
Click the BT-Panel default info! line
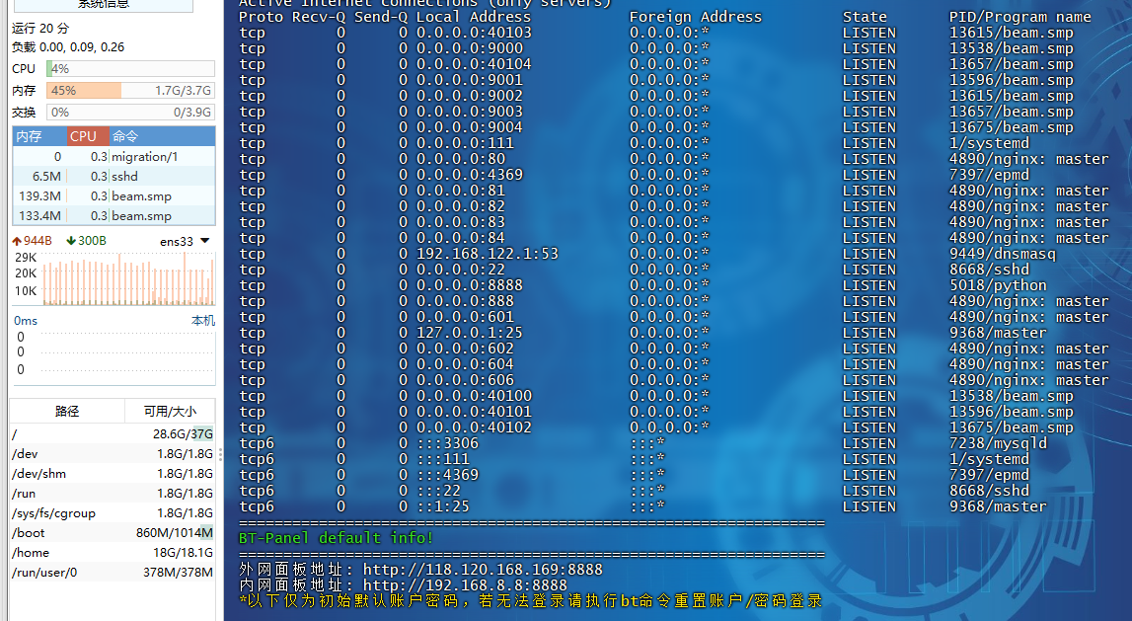pos(336,538)
